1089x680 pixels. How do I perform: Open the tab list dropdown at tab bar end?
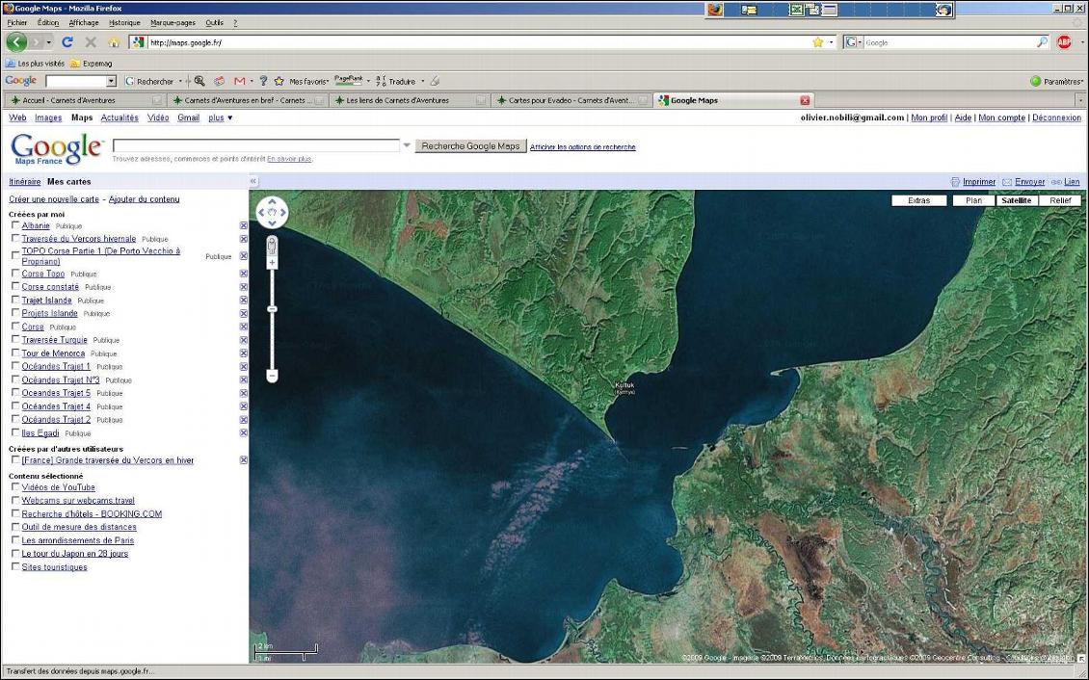coord(1080,100)
